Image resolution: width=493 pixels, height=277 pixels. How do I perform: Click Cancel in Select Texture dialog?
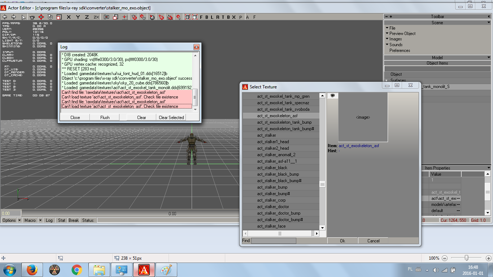pyautogui.click(x=373, y=241)
